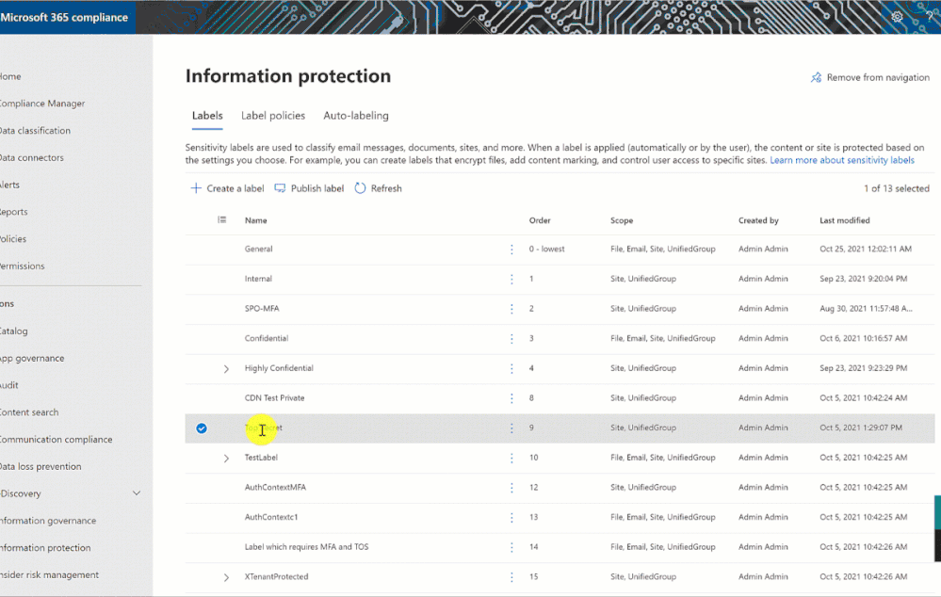Switch to the Label policies tab
941x597 pixels.
pos(273,115)
